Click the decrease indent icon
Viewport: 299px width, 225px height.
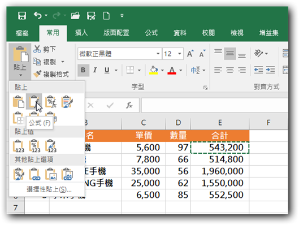(258, 70)
